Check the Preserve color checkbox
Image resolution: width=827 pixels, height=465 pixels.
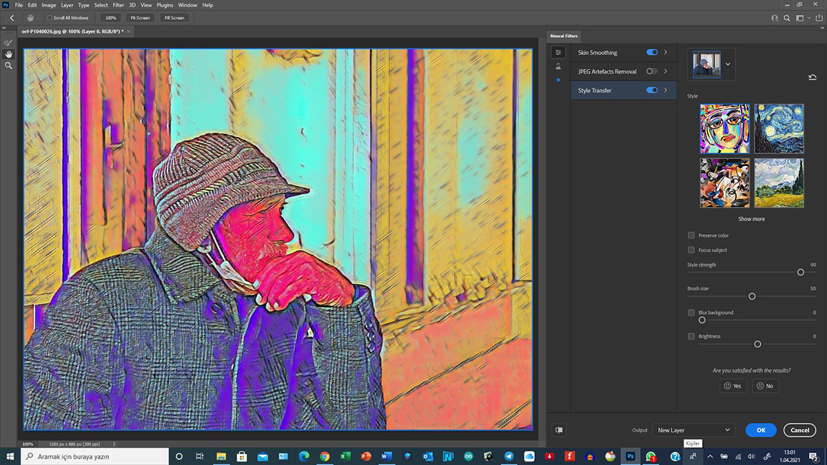point(691,236)
